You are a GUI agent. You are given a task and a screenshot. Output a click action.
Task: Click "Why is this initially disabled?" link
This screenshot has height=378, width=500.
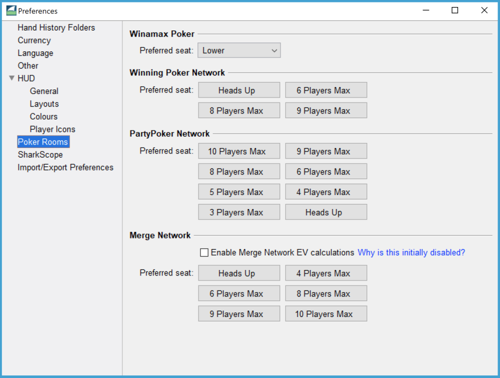[x=411, y=253]
